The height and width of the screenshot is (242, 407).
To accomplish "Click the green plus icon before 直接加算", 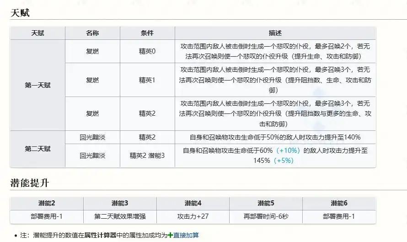I will click(x=170, y=235).
